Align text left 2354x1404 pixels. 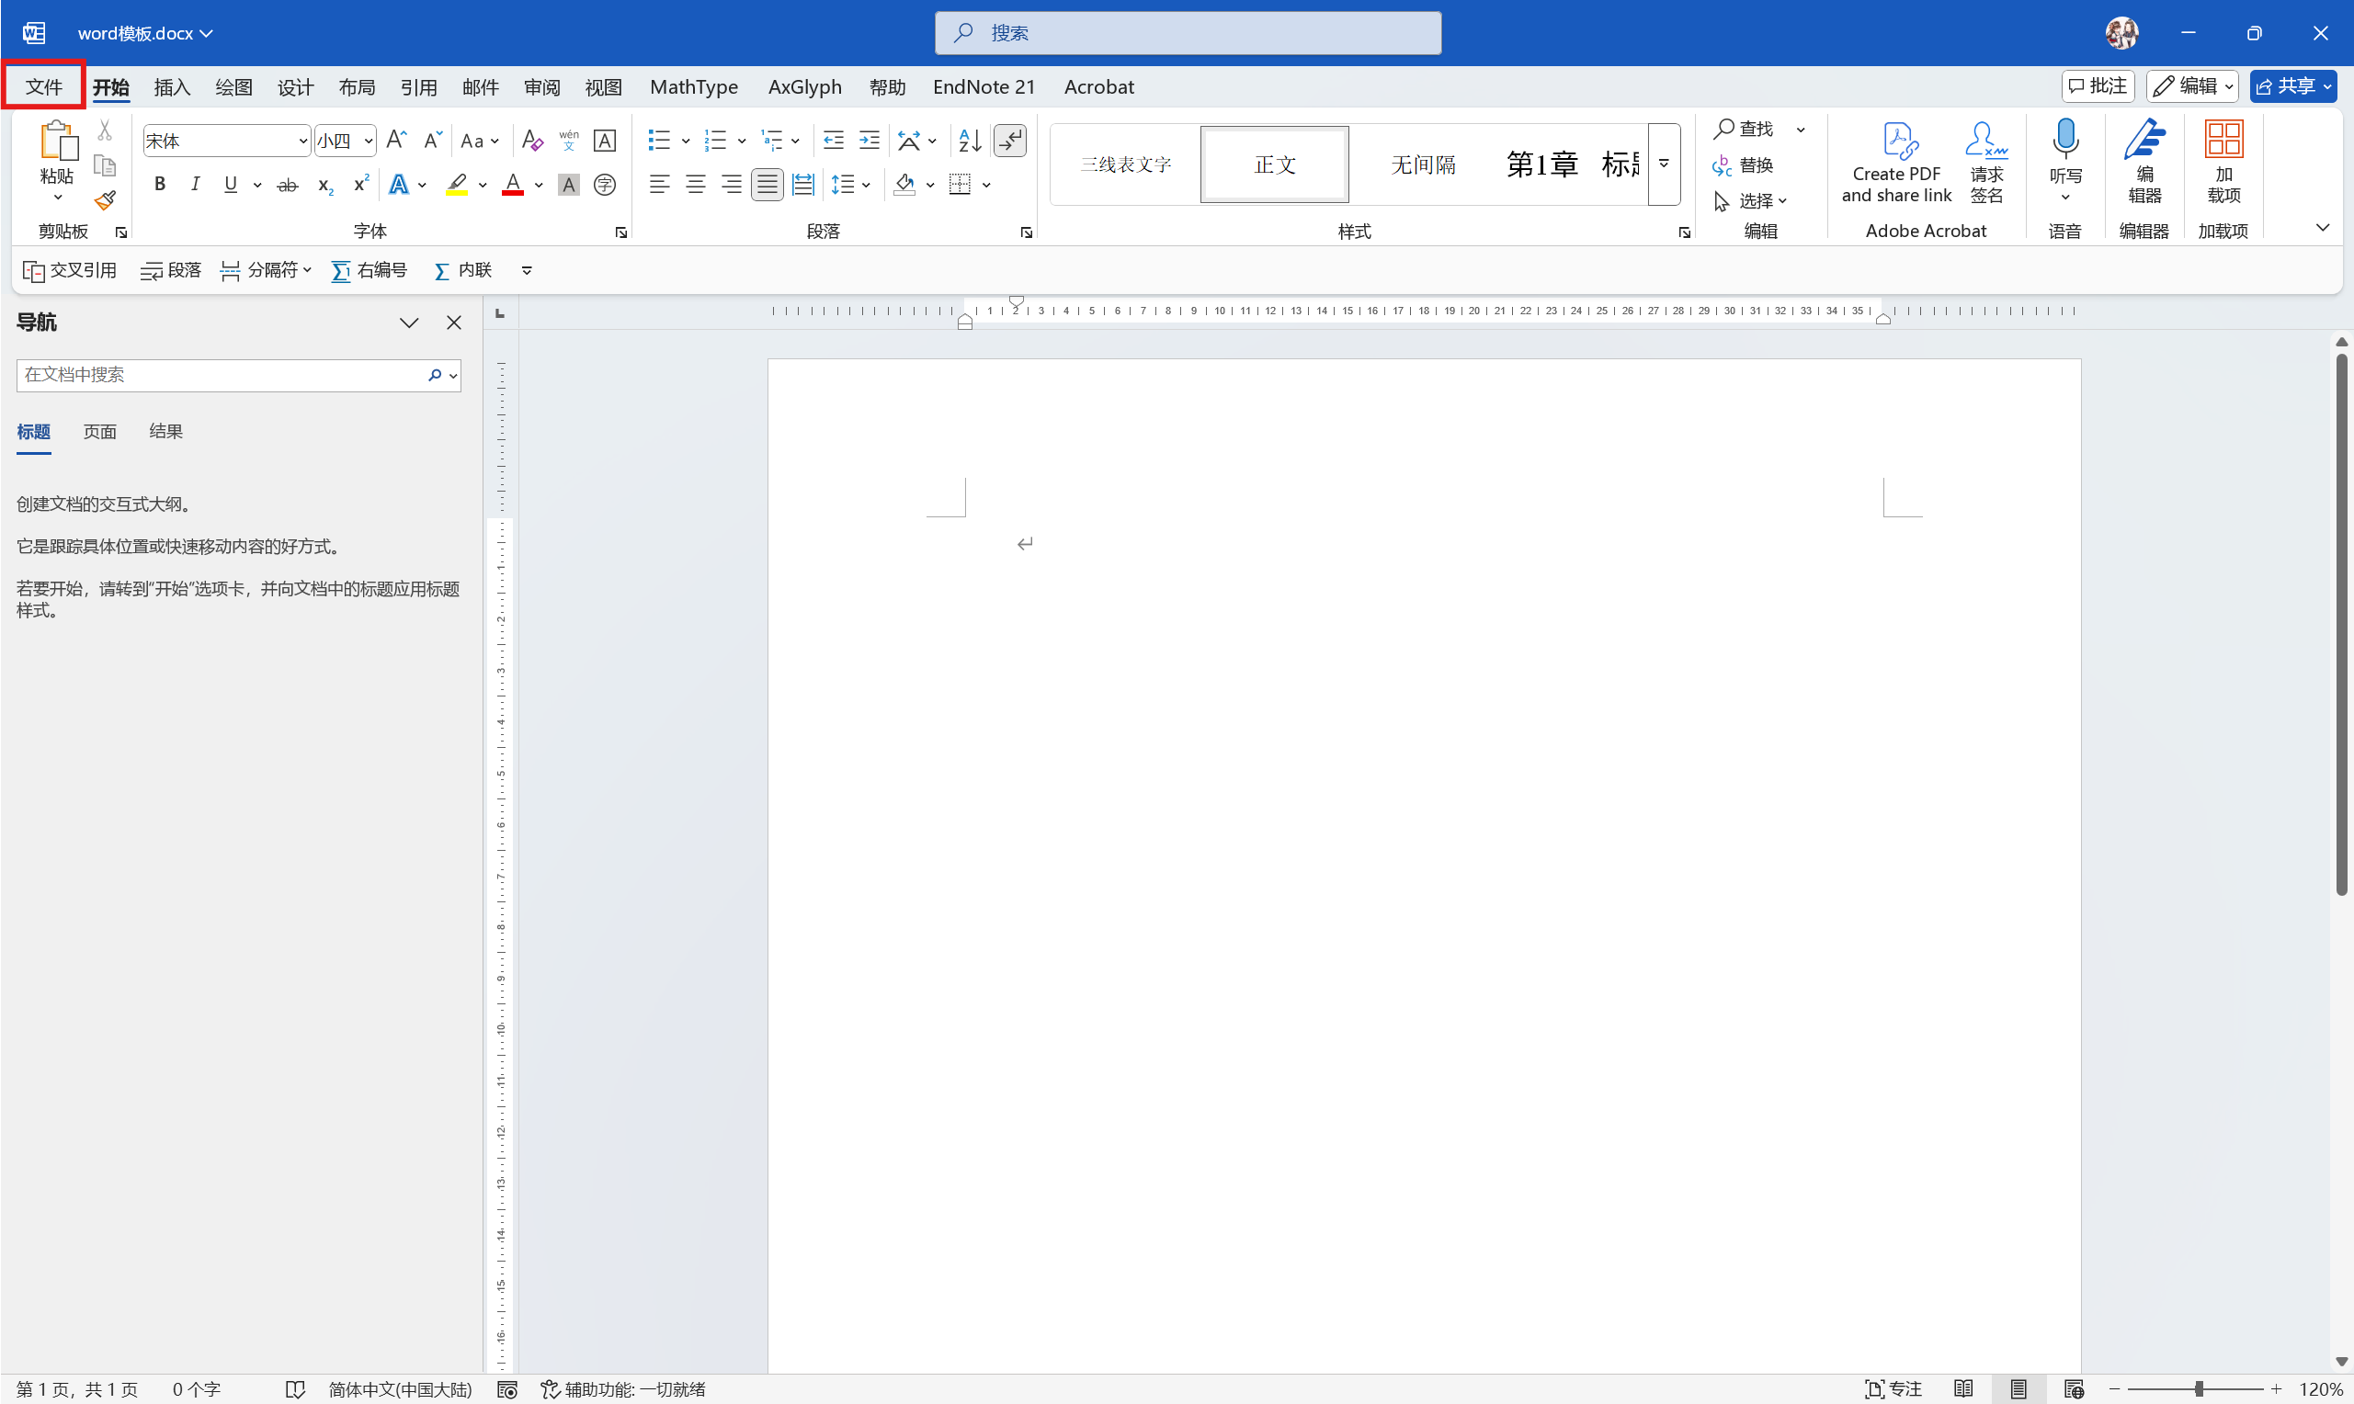tap(659, 184)
